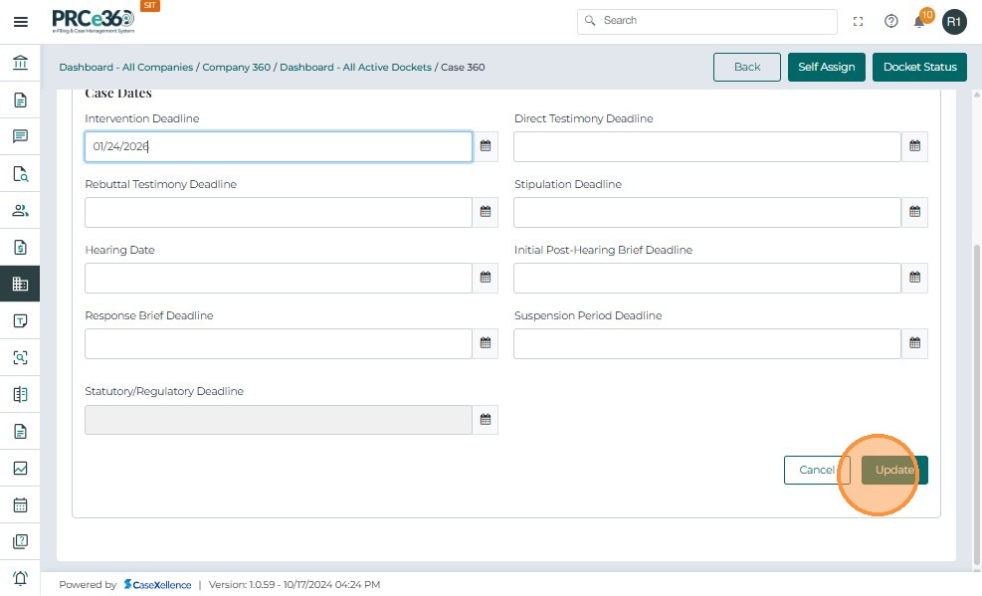
Task: Open calendar picker for Suspension Period Deadline
Action: coord(914,343)
